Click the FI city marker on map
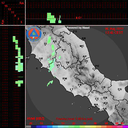 44,35
